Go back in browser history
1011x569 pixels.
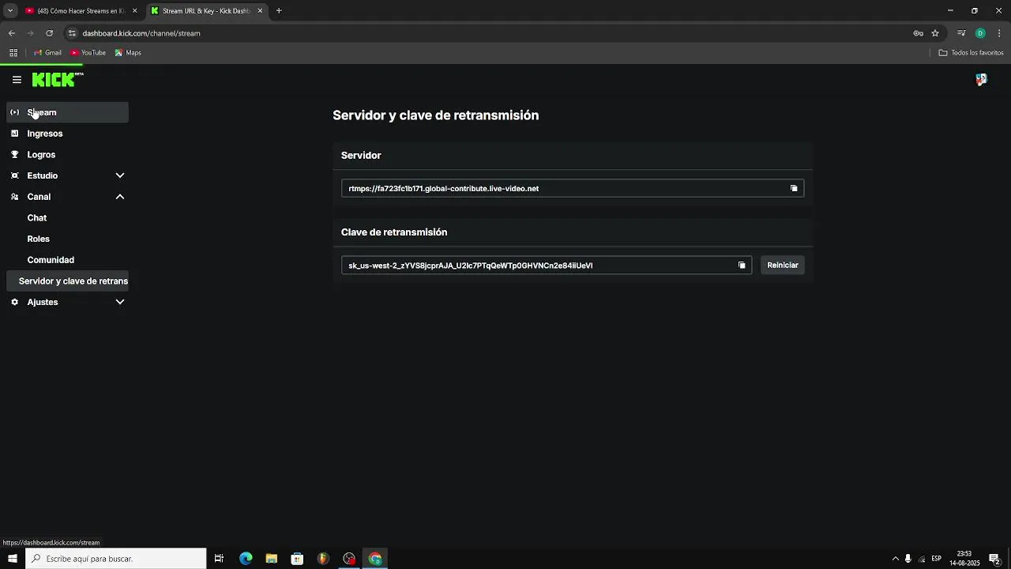tap(11, 33)
